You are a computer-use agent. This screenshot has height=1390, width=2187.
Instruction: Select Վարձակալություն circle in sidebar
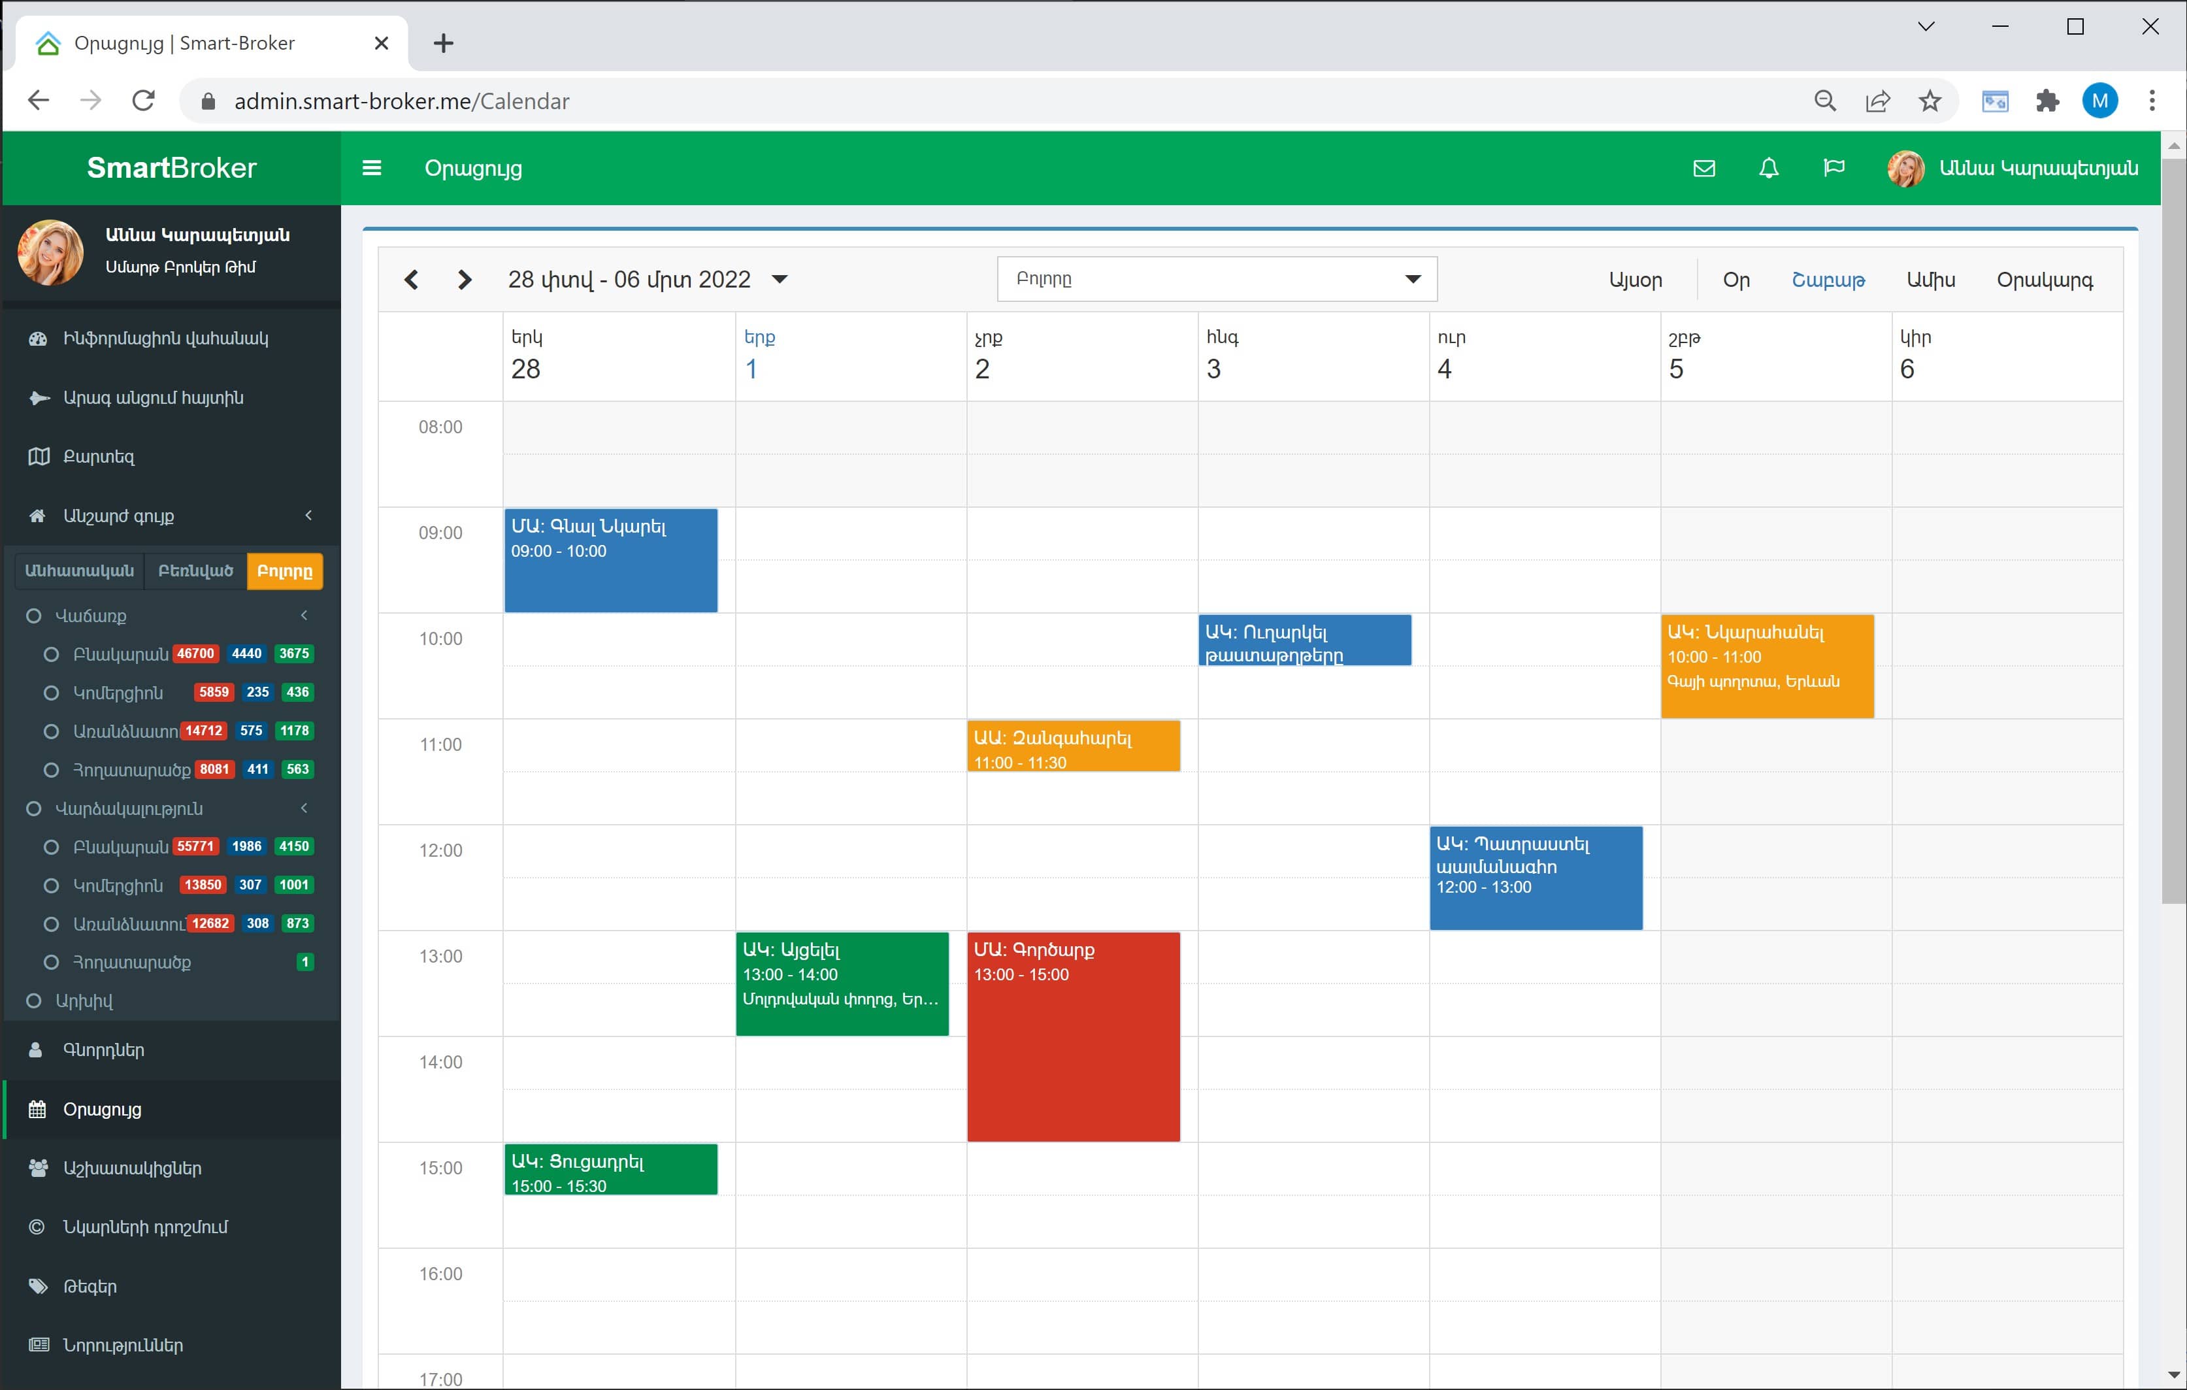(35, 808)
